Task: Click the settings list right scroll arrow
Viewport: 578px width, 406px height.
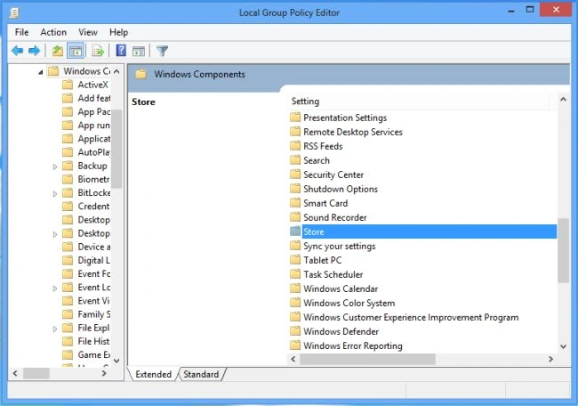Action: pos(550,359)
